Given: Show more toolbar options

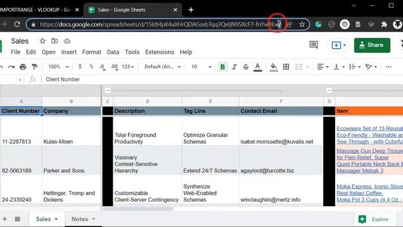Looking at the screenshot, I should click(389, 67).
